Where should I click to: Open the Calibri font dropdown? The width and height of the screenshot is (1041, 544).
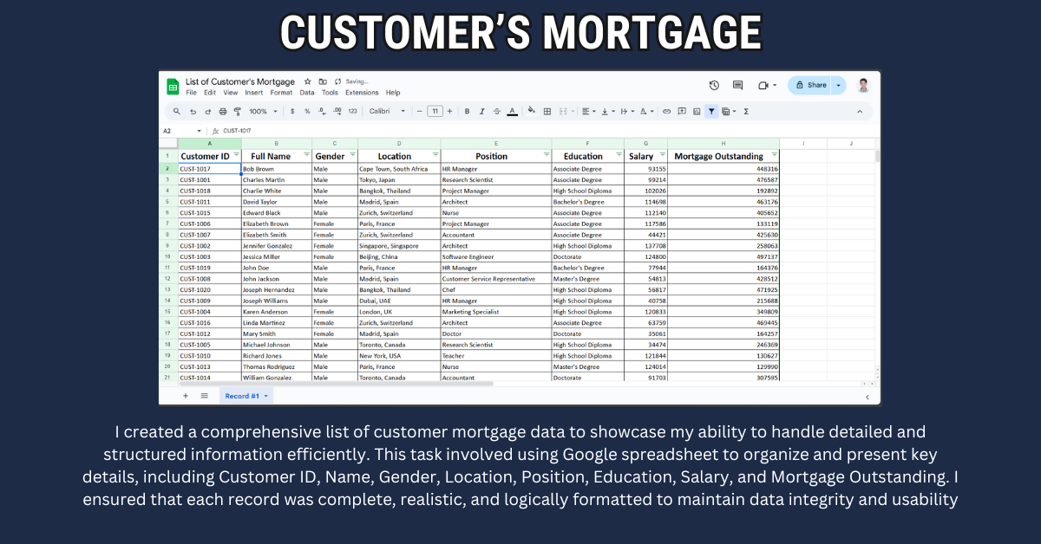pyautogui.click(x=388, y=111)
